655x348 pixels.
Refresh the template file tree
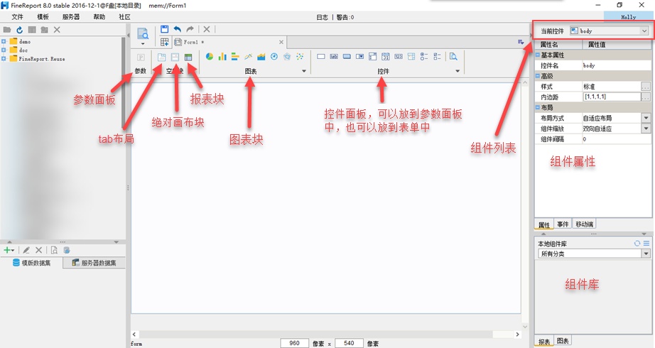19,30
